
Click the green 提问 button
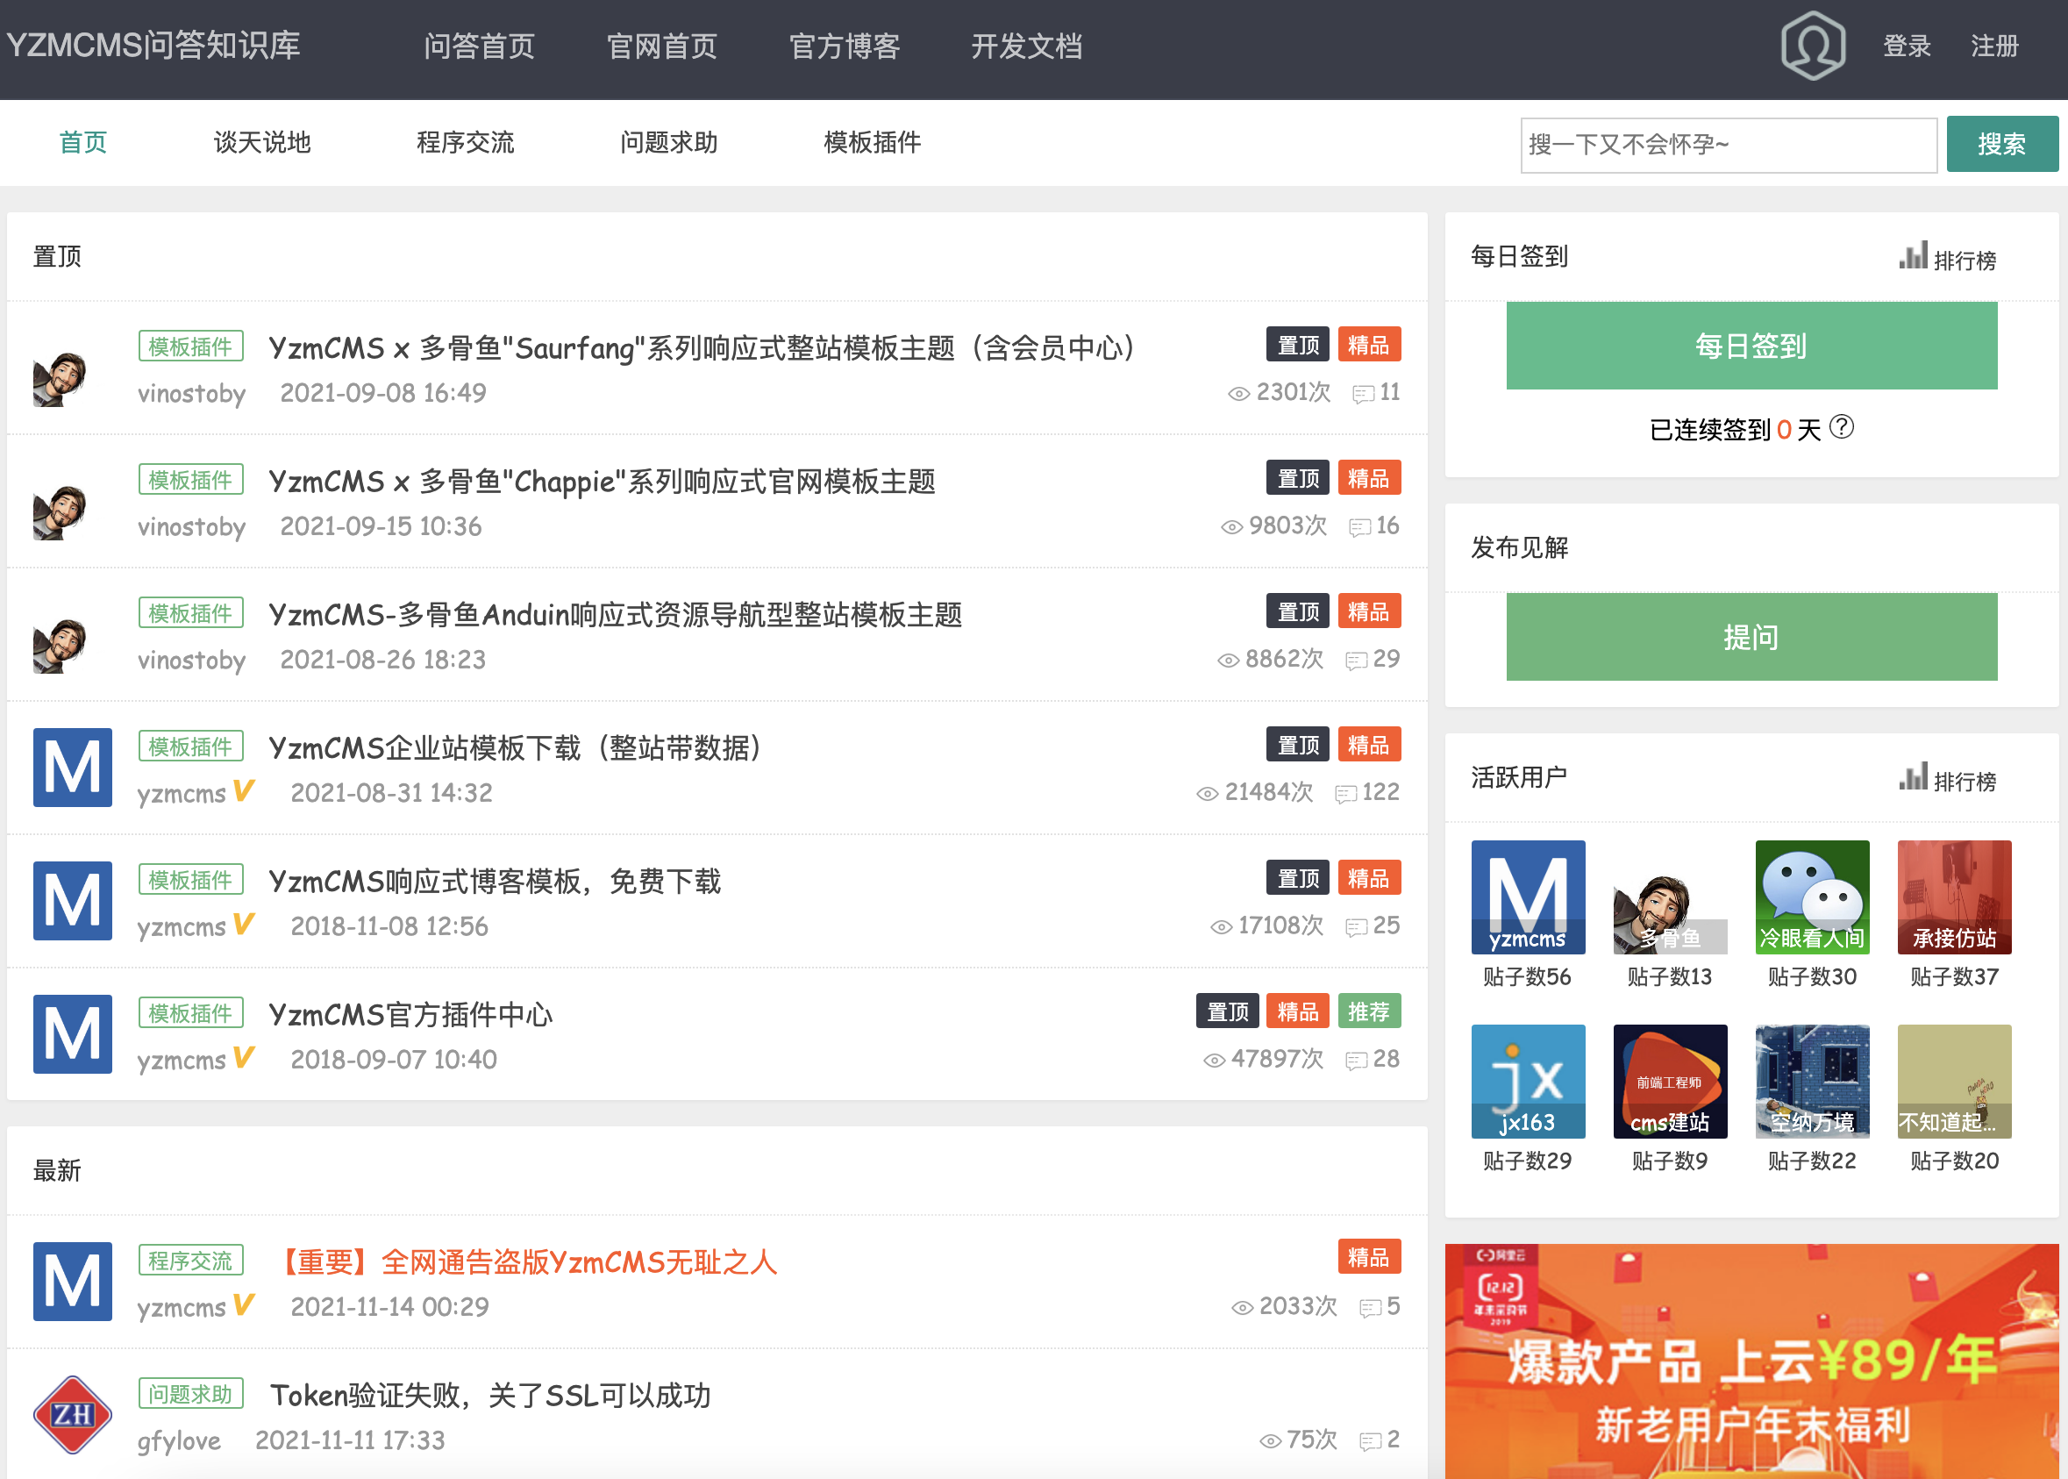[x=1751, y=637]
